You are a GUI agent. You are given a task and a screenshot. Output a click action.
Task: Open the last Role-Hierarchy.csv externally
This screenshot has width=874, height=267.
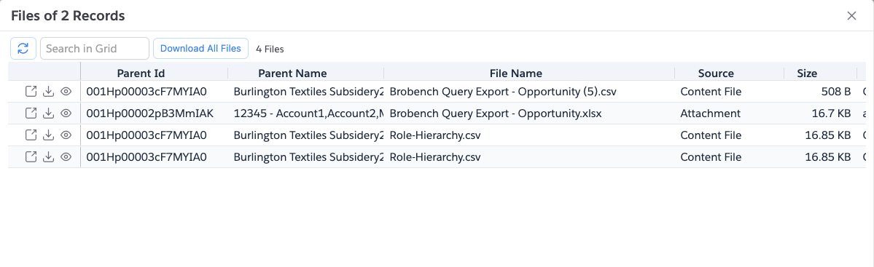pos(31,157)
